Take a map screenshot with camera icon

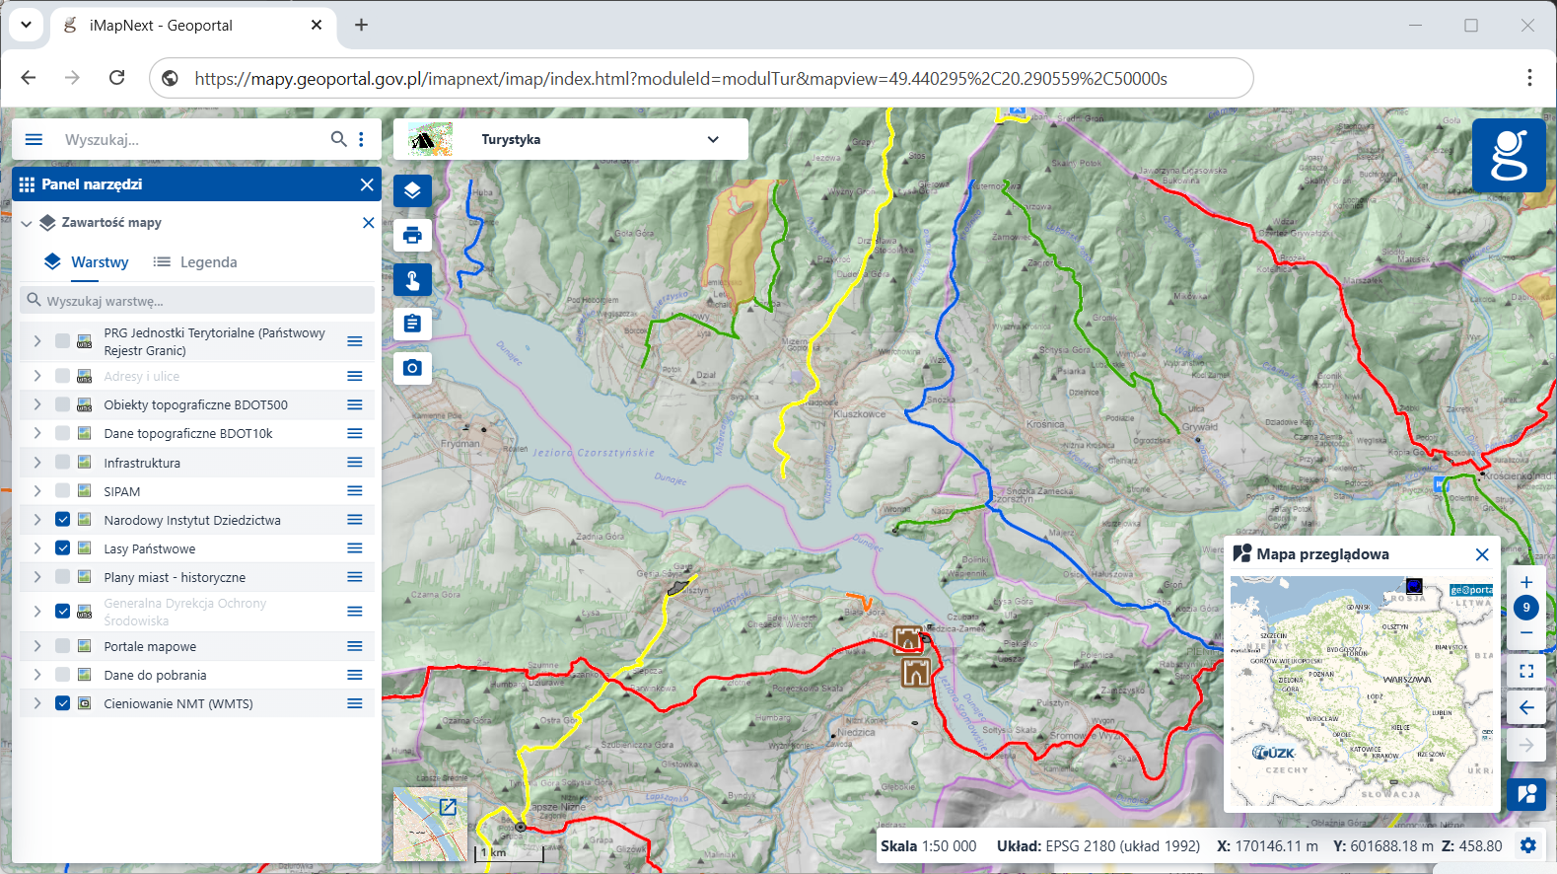pyautogui.click(x=412, y=368)
